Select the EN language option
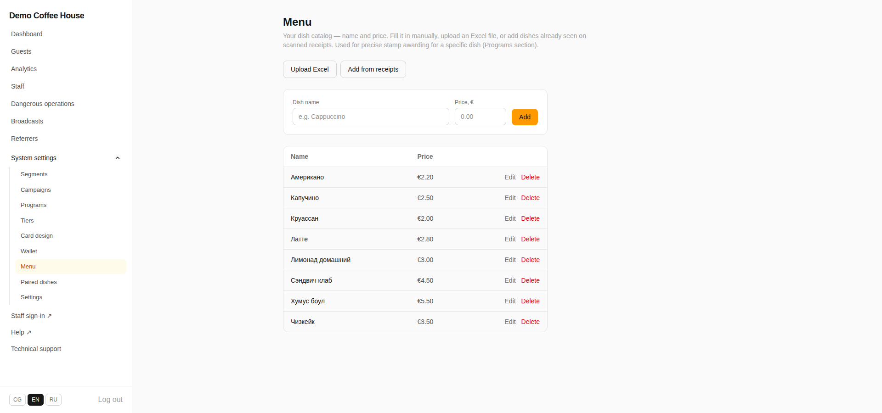882x413 pixels. tap(35, 400)
